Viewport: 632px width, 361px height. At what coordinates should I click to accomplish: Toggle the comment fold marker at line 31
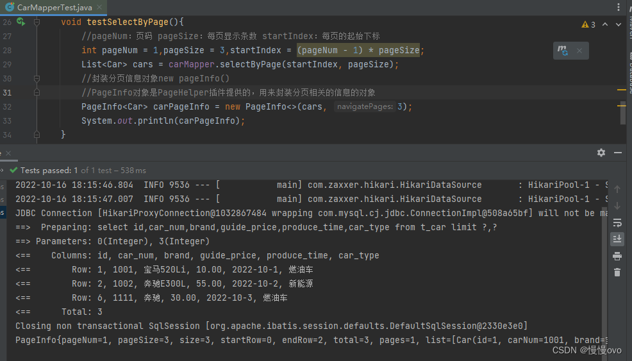point(37,93)
